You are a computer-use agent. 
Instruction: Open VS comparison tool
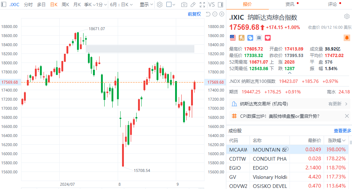211,4
